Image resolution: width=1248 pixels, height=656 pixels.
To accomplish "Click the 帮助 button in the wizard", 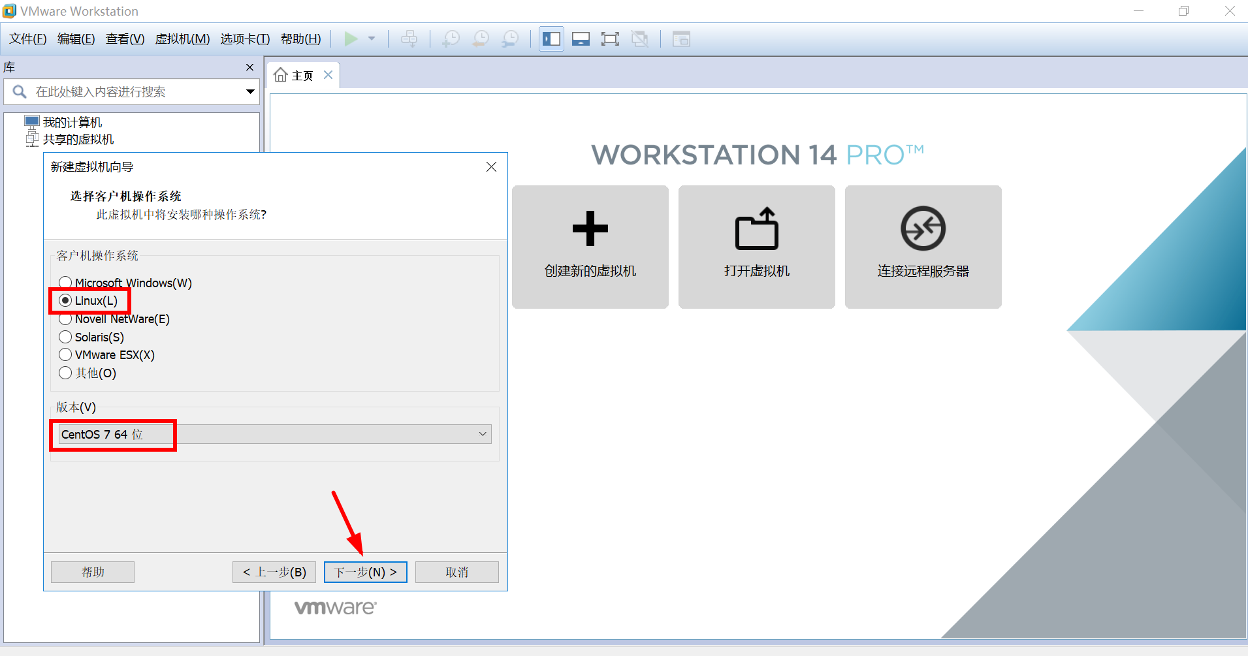I will 93,572.
